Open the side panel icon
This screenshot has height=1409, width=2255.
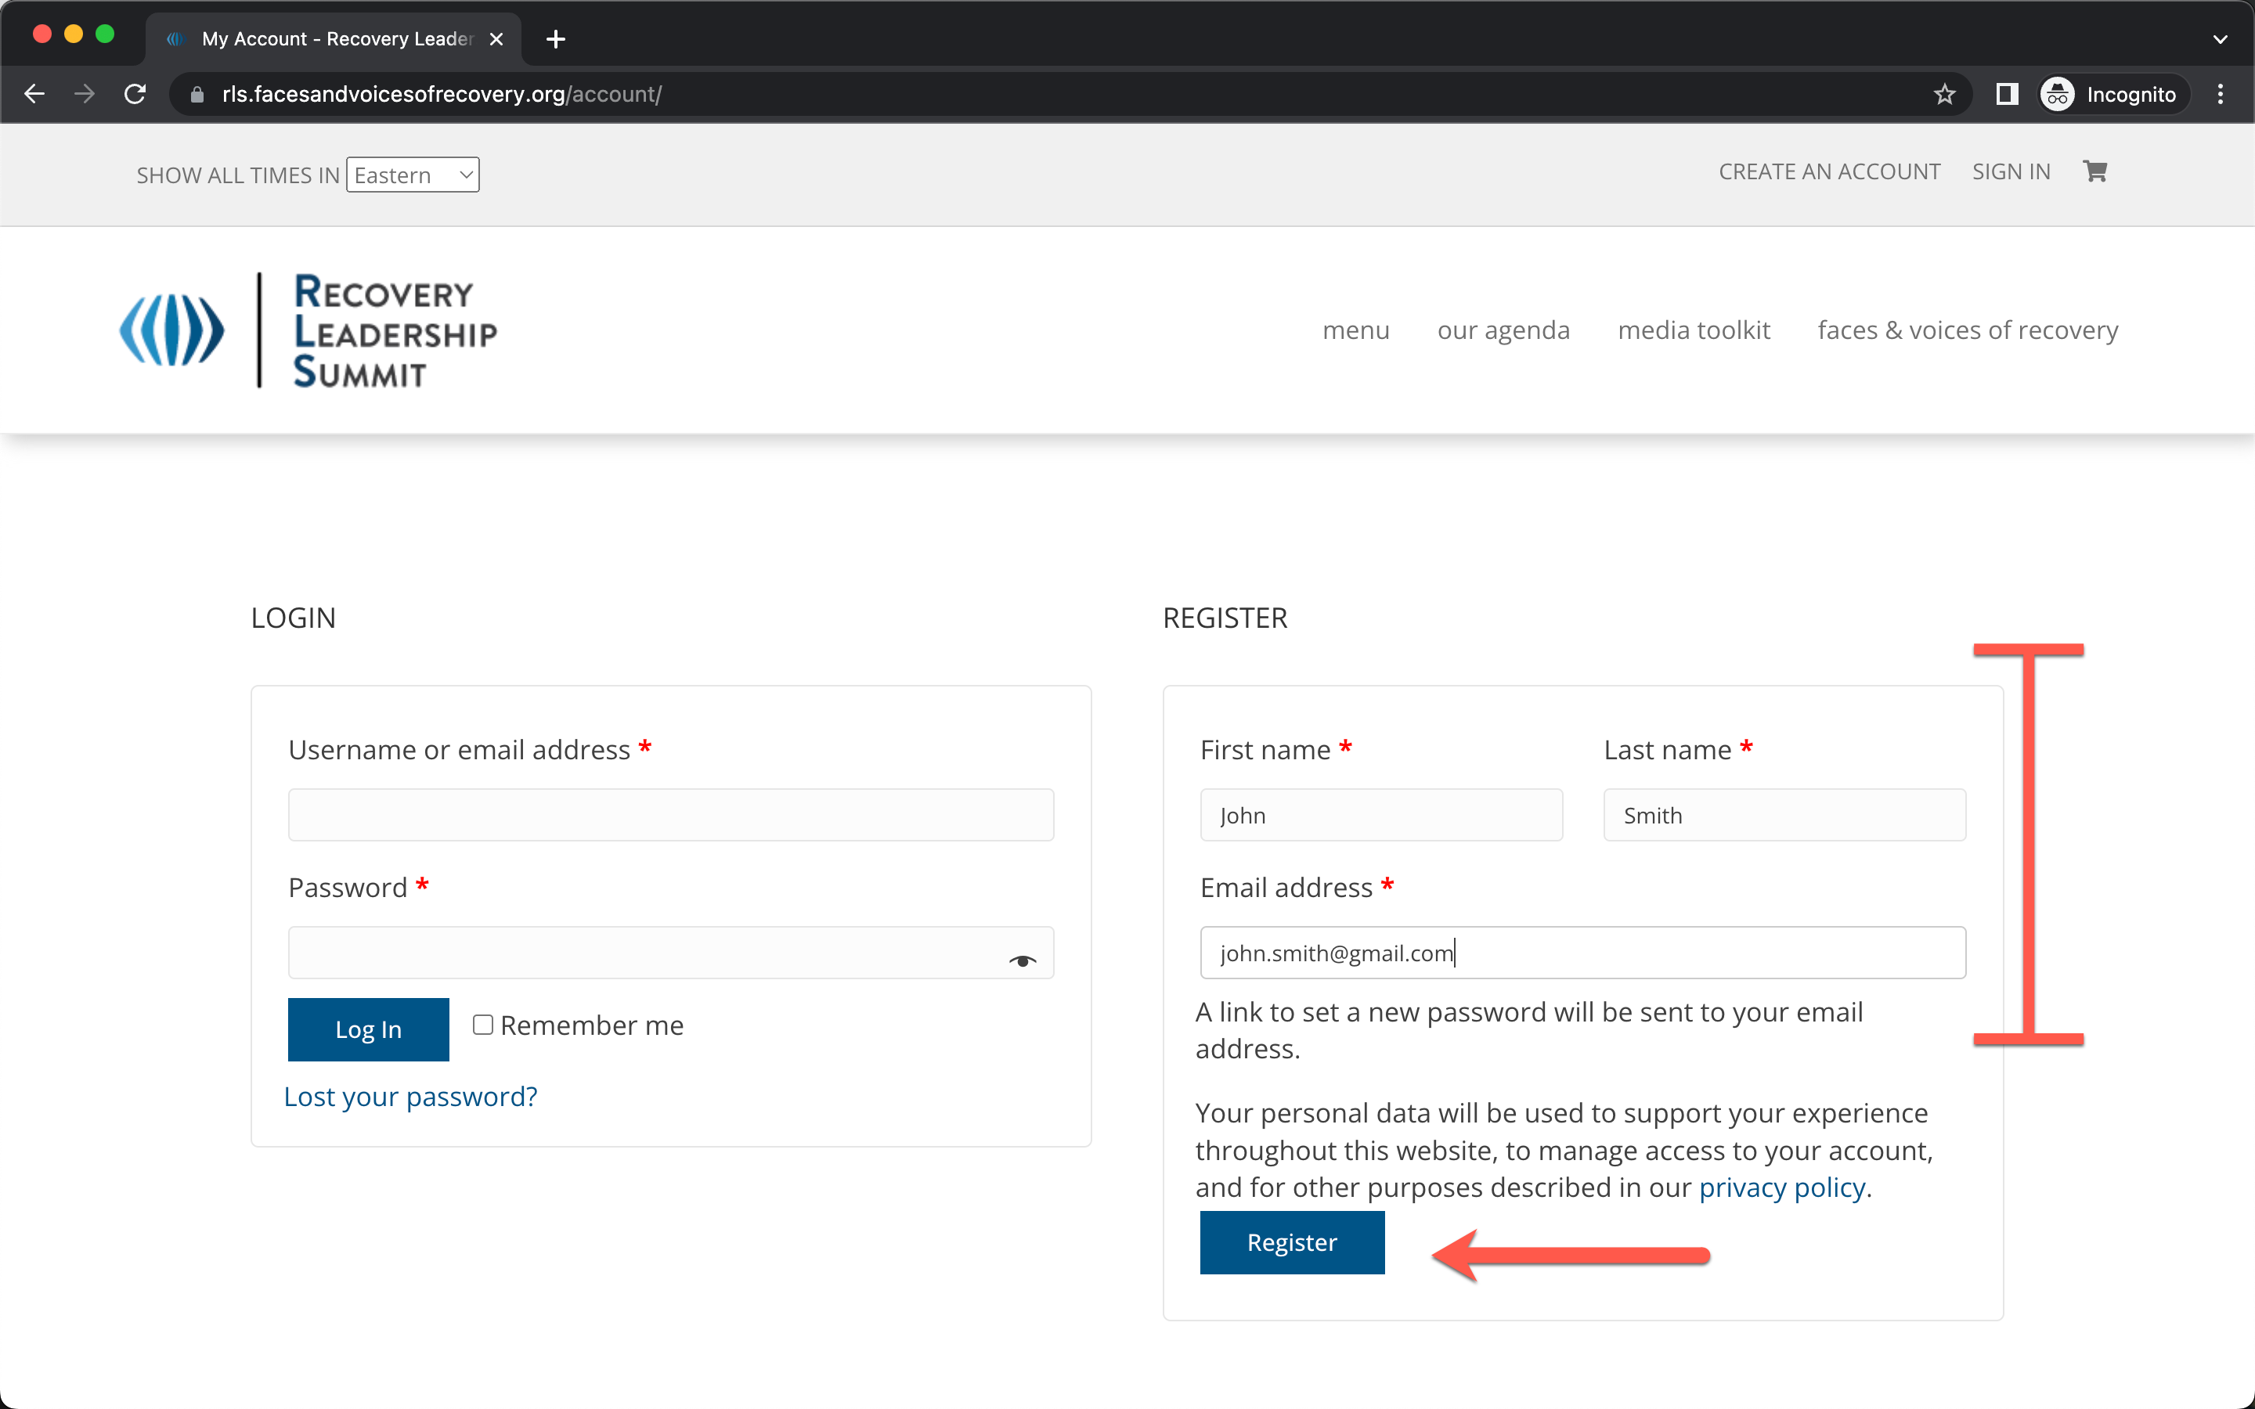pos(2006,94)
